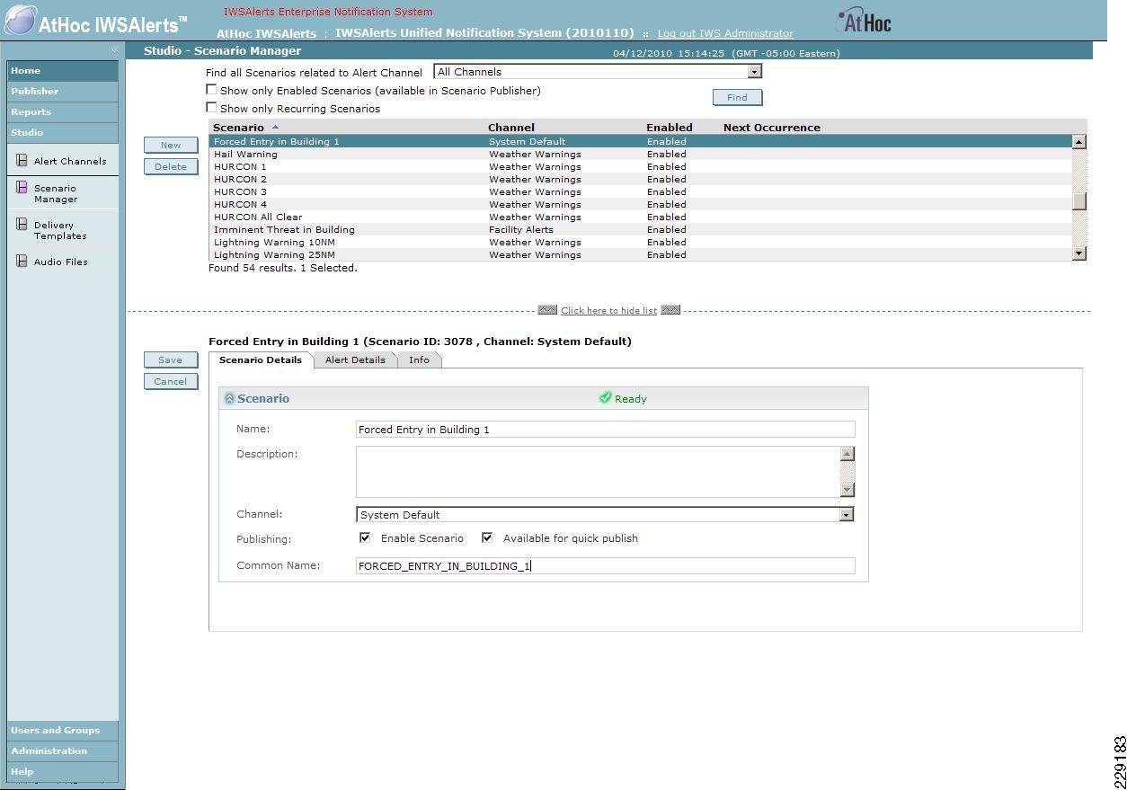
Task: Click the AtHoc IWSAlerts logo
Action: pos(97,21)
